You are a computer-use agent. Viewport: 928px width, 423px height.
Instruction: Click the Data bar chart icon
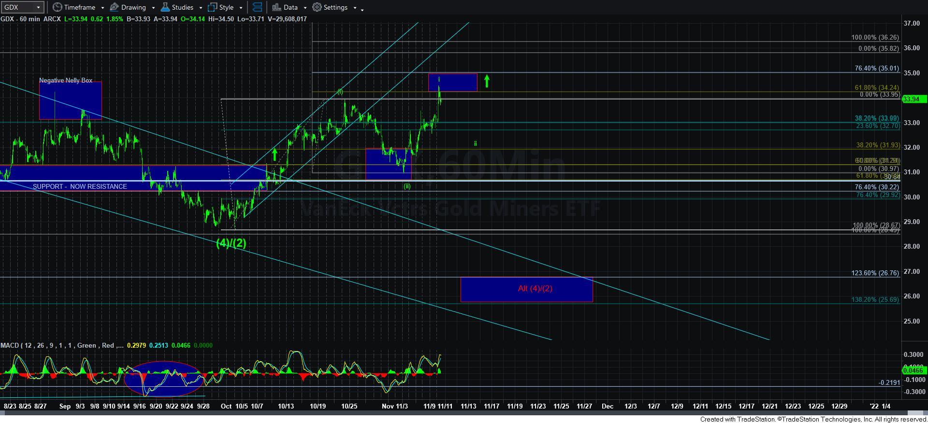click(276, 7)
